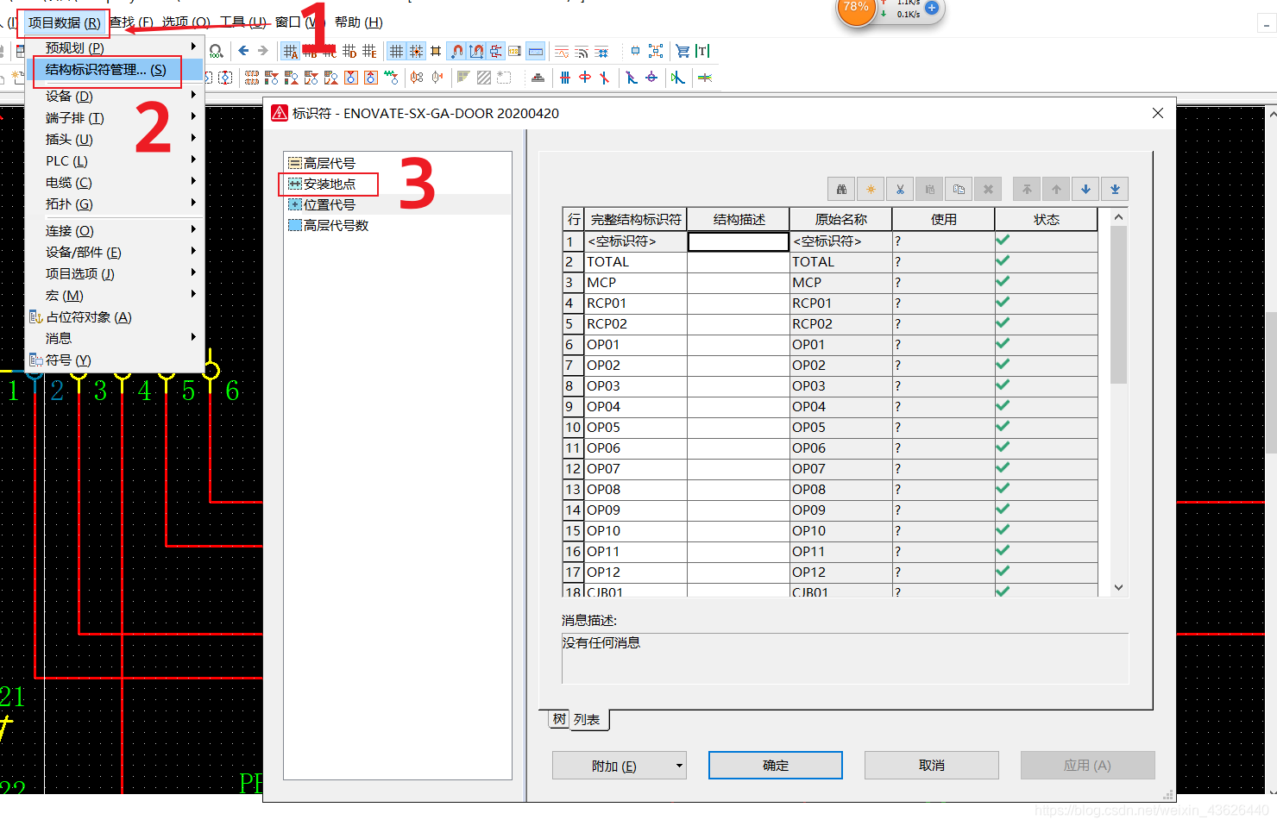
Task: Click the grey X delete icon
Action: pos(988,189)
